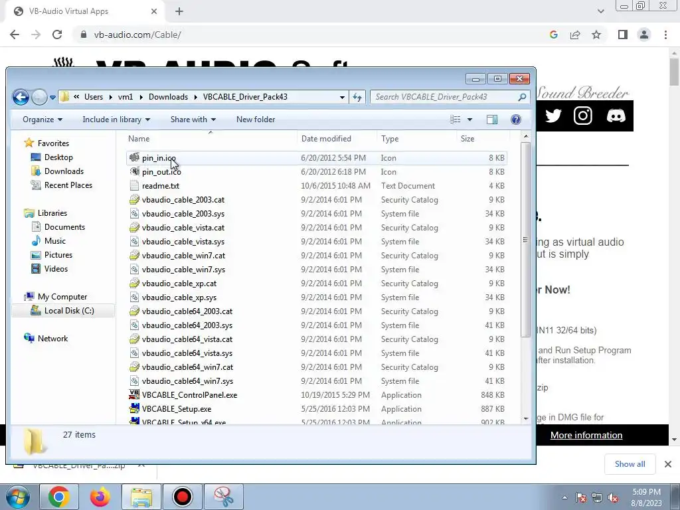Select Recent Places under Favorites
This screenshot has width=680, height=510.
61,185
